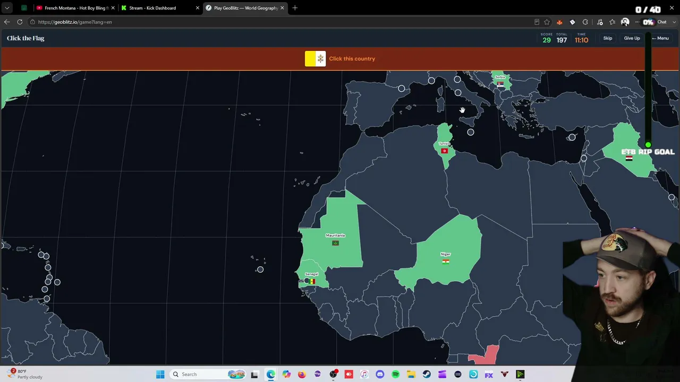
Task: Open Spotify from the taskbar
Action: pyautogui.click(x=396, y=375)
